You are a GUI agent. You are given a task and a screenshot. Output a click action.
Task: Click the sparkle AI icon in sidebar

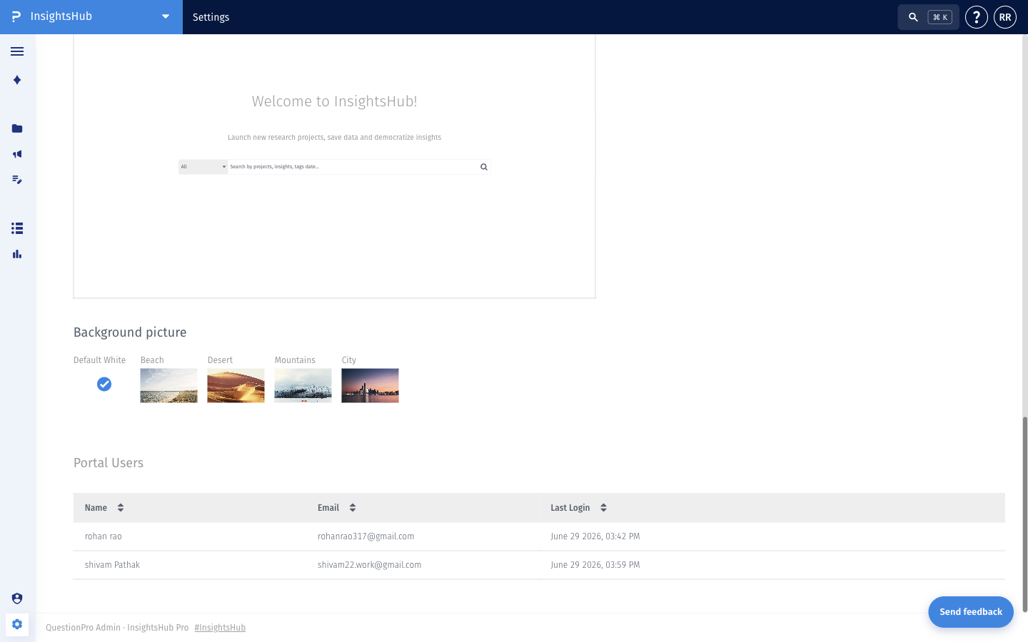coord(17,80)
